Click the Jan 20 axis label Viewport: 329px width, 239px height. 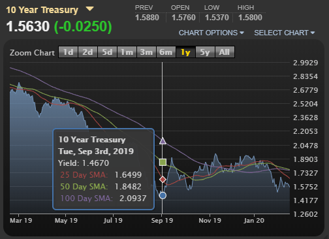254,221
